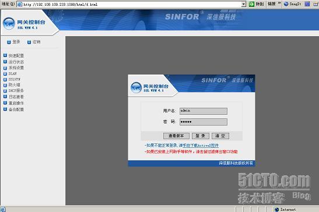Click the 登录 link in the sidebar
The width and height of the screenshot is (319, 212).
pos(16,42)
